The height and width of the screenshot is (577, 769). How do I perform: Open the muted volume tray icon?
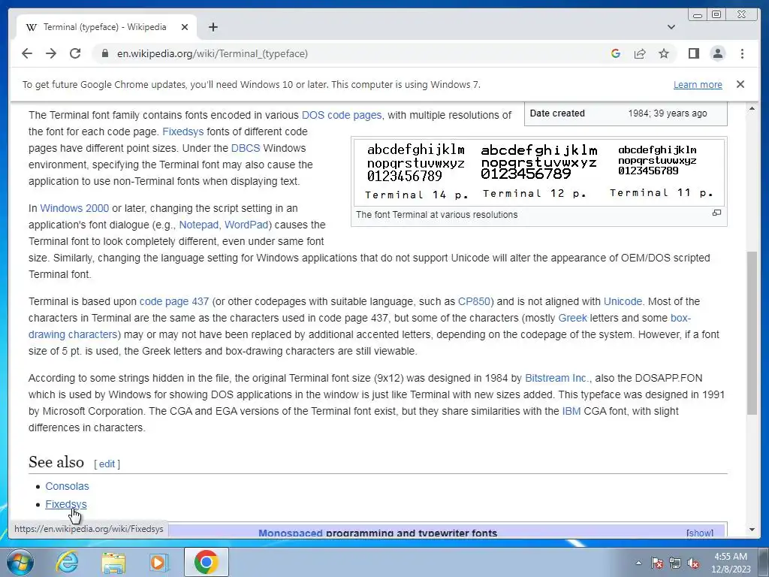click(693, 563)
